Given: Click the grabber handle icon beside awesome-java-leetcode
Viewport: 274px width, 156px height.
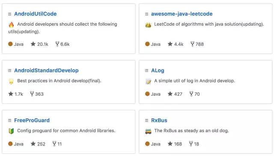Looking at the screenshot, I should point(146,14).
